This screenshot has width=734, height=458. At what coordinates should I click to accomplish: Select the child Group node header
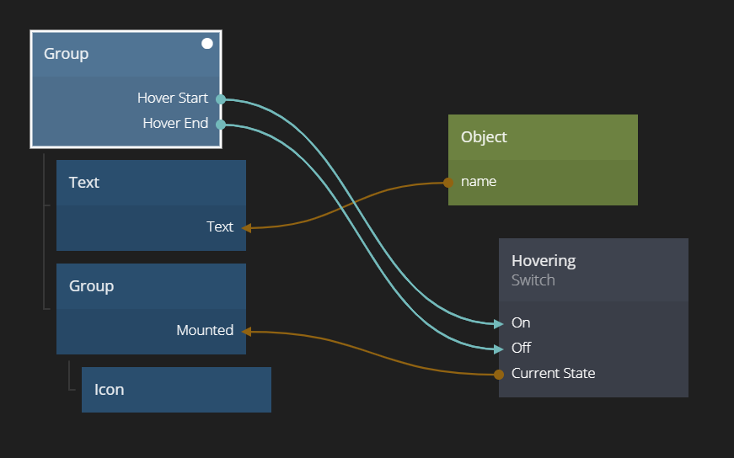[x=151, y=286]
